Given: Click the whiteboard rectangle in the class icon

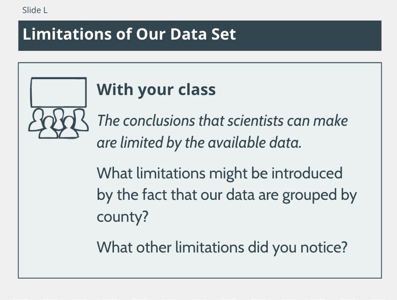Looking at the screenshot, I should coord(59,92).
